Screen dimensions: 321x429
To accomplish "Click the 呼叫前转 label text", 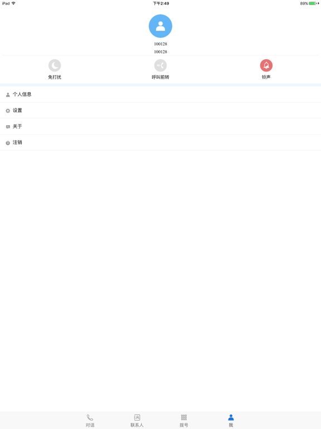I will 160,77.
